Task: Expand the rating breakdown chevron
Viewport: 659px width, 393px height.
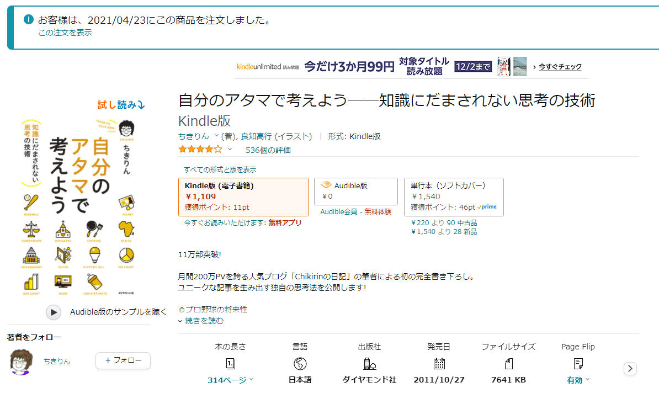Action: (230, 149)
